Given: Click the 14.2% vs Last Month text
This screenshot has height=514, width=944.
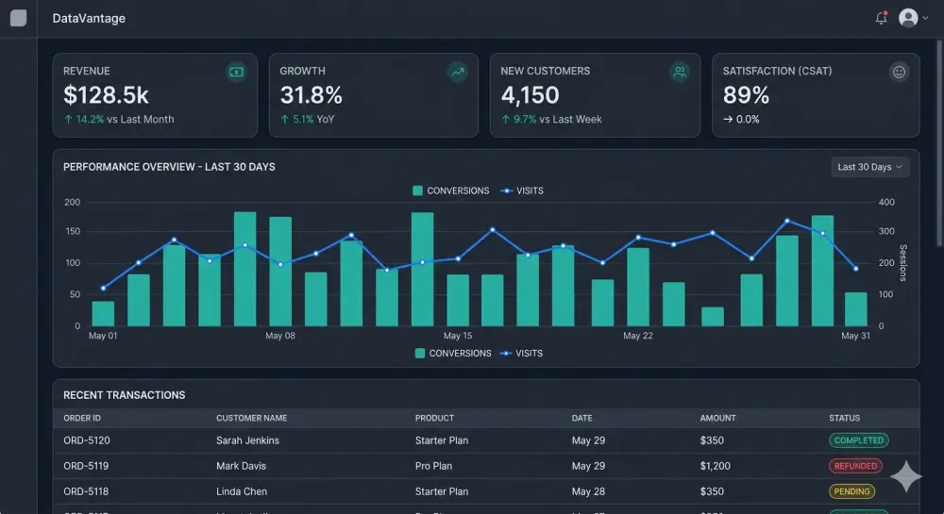Looking at the screenshot, I should point(119,119).
